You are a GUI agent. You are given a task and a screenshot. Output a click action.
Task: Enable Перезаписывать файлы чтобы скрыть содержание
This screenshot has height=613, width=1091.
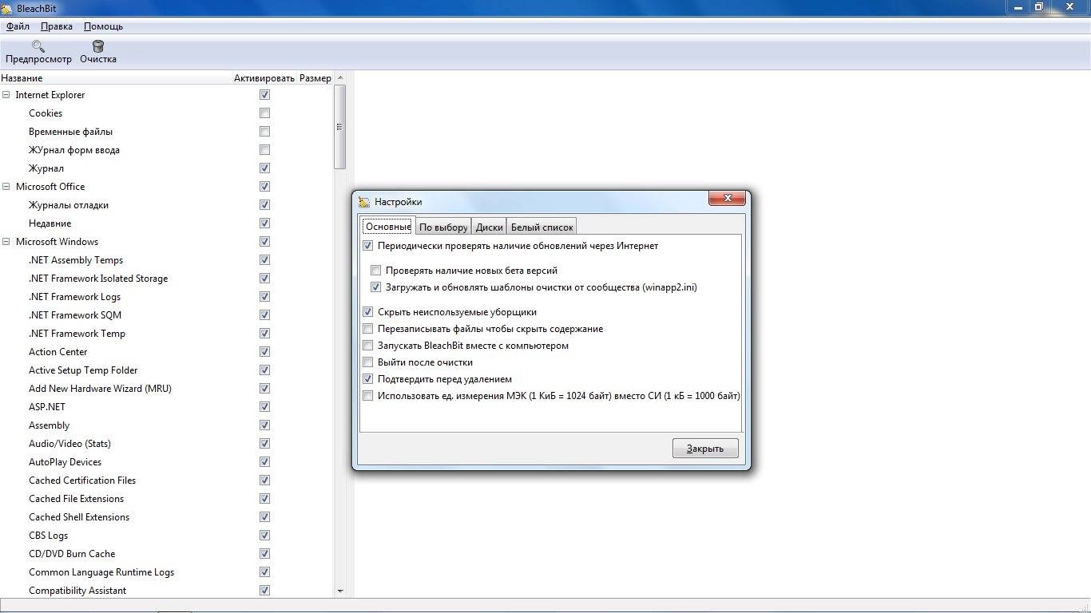(368, 329)
